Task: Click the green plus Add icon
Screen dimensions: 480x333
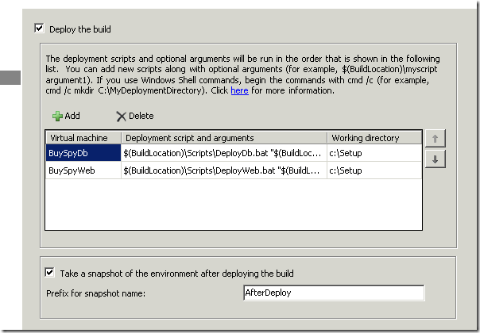Action: (x=57, y=116)
